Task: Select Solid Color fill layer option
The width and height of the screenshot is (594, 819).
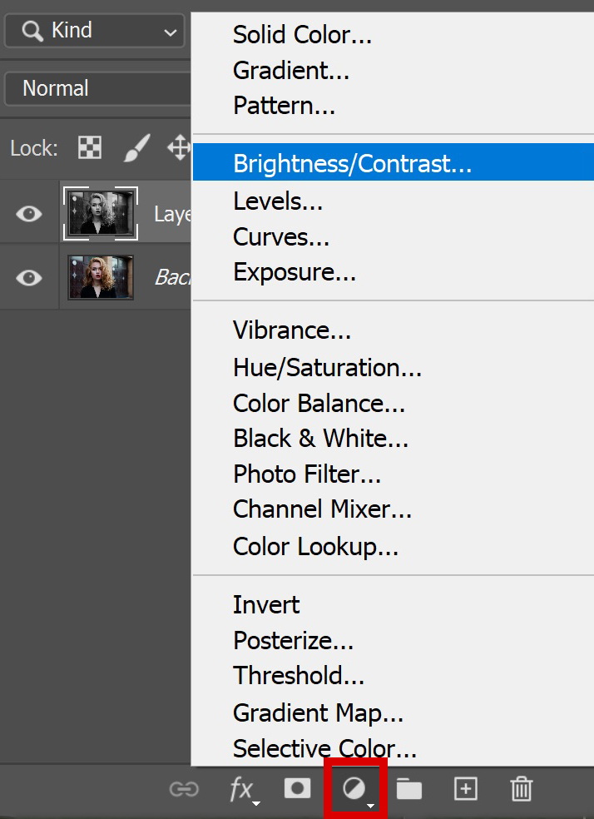Action: click(x=302, y=35)
